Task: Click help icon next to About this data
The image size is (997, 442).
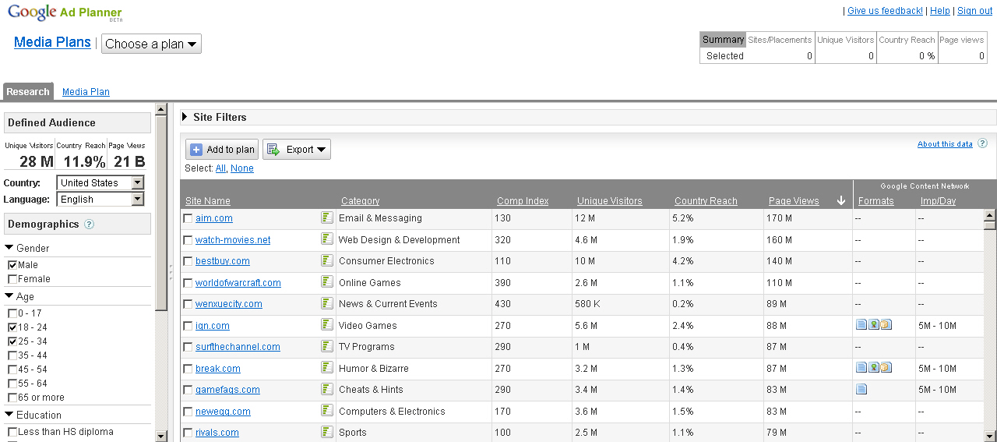Action: [x=982, y=143]
